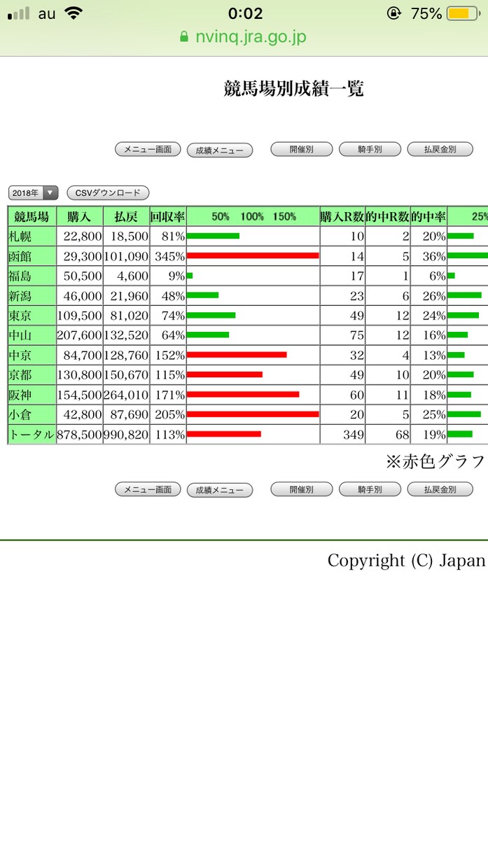Click top 成績メニュー button
488x868 pixels.
(220, 150)
